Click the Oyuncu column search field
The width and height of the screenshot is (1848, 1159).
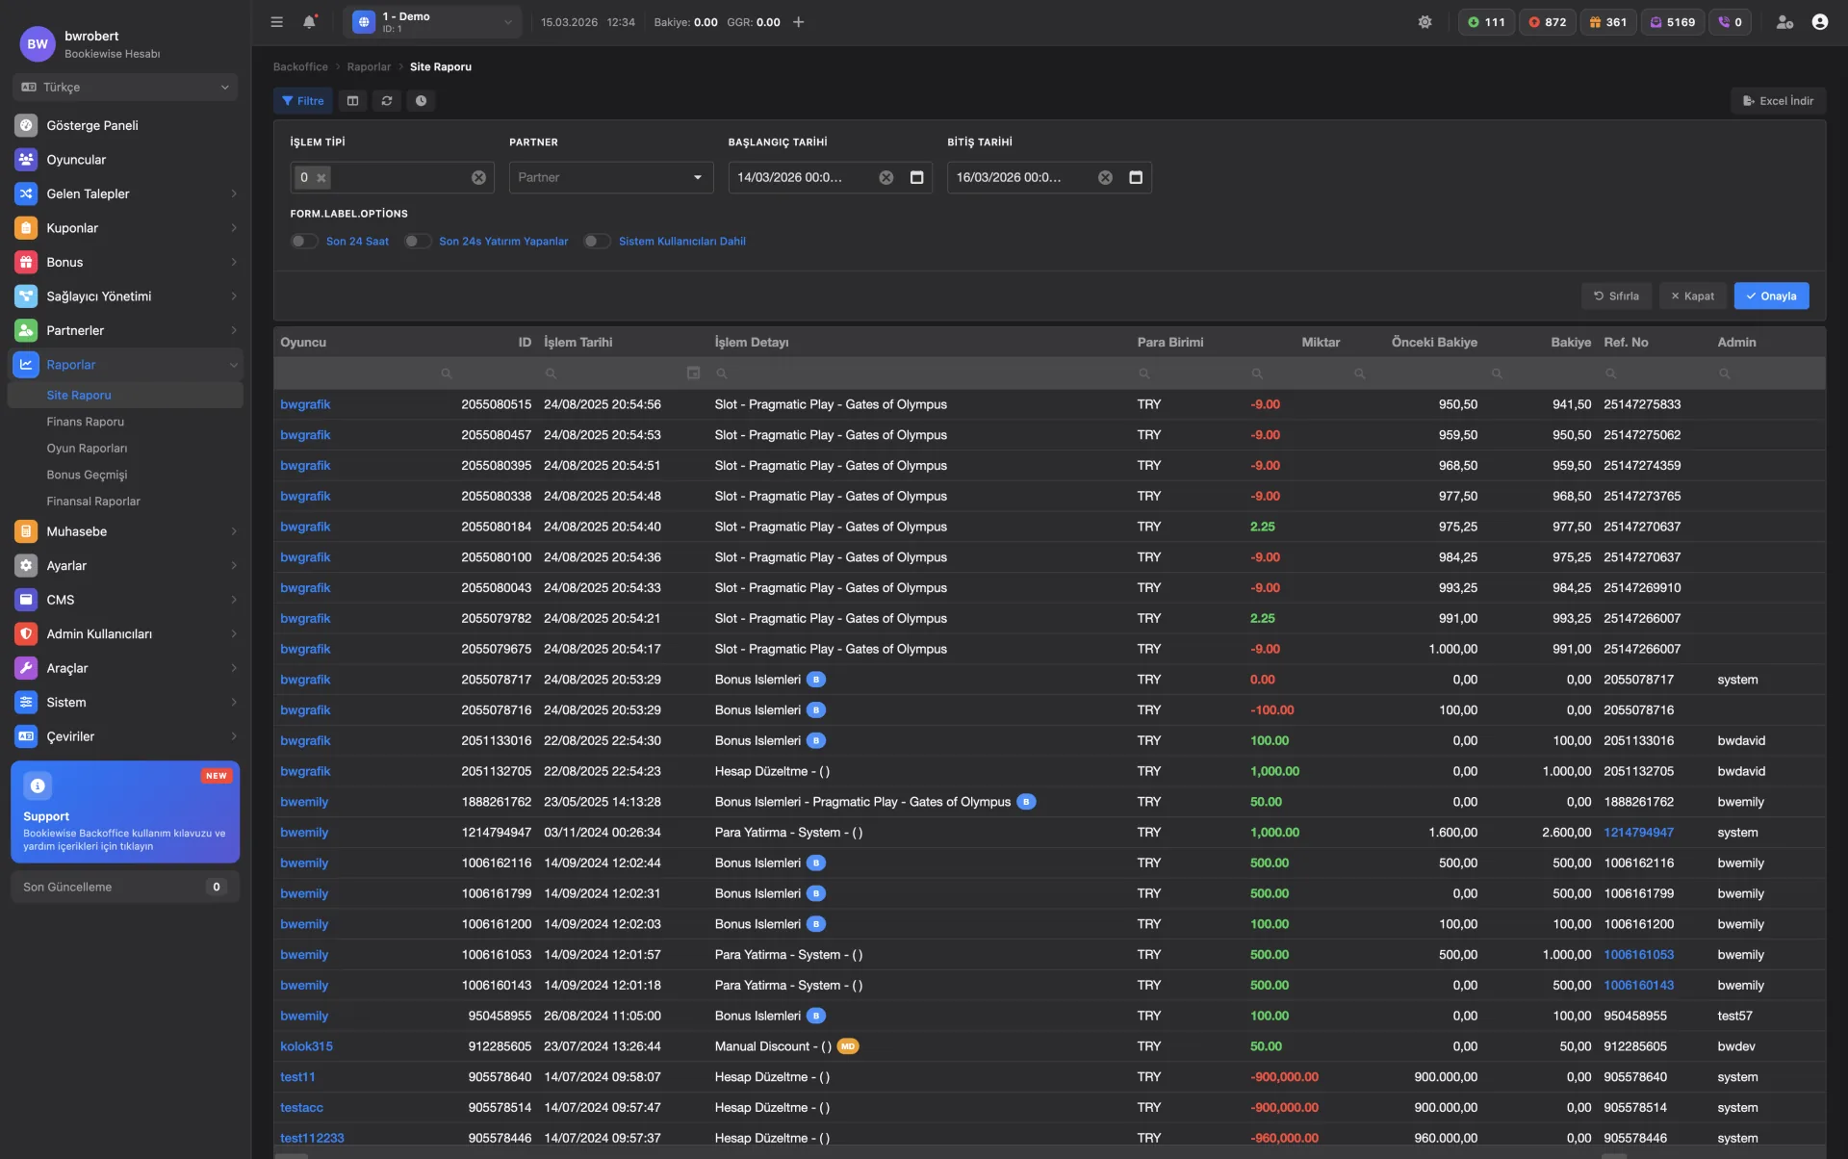click(x=366, y=373)
